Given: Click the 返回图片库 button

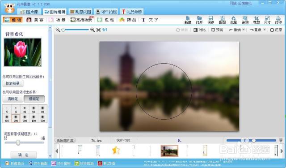Looking at the screenshot, I should 65,140.
